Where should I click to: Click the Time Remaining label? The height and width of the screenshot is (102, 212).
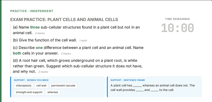[x=177, y=19]
